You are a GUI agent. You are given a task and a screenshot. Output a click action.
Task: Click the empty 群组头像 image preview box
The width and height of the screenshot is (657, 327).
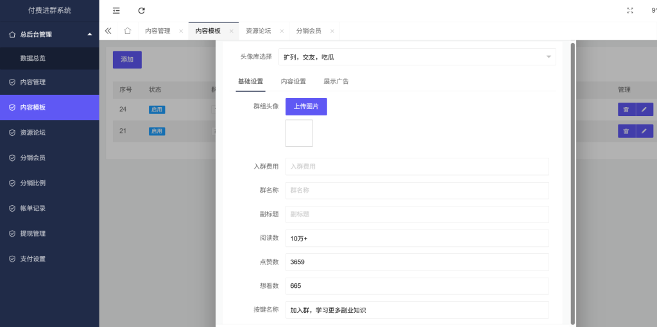pyautogui.click(x=299, y=133)
